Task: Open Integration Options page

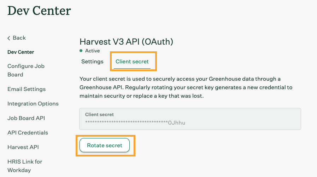Action: (33, 104)
